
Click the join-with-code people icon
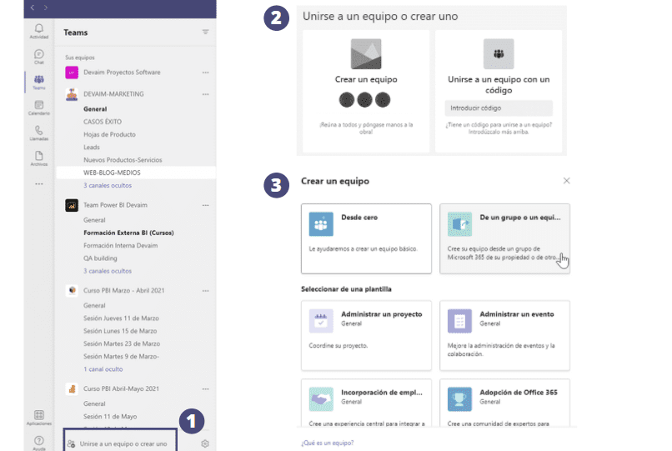[x=499, y=54]
